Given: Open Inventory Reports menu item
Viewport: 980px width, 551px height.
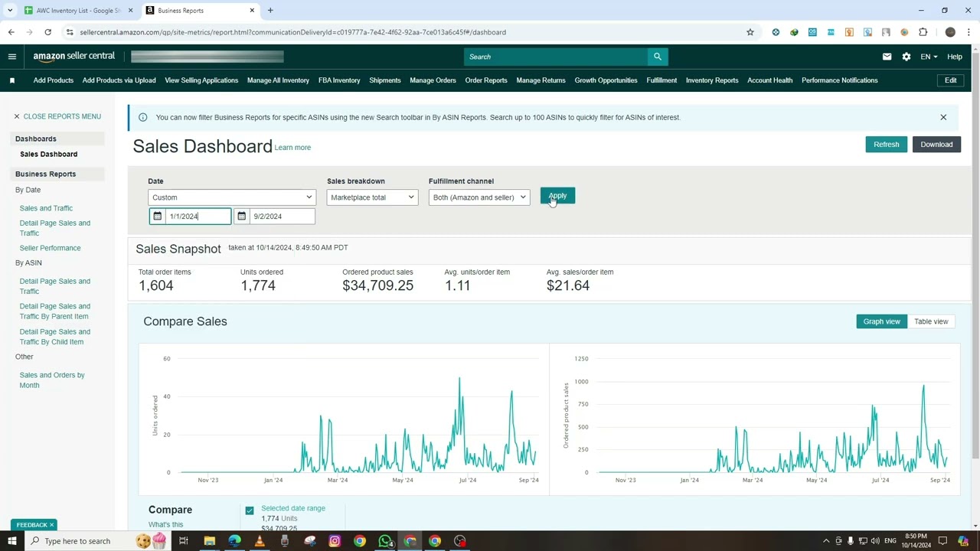Looking at the screenshot, I should [712, 80].
